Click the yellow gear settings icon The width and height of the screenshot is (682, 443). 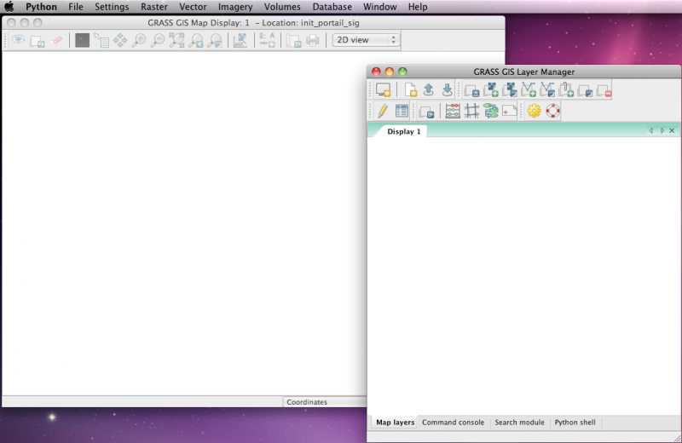pos(534,111)
